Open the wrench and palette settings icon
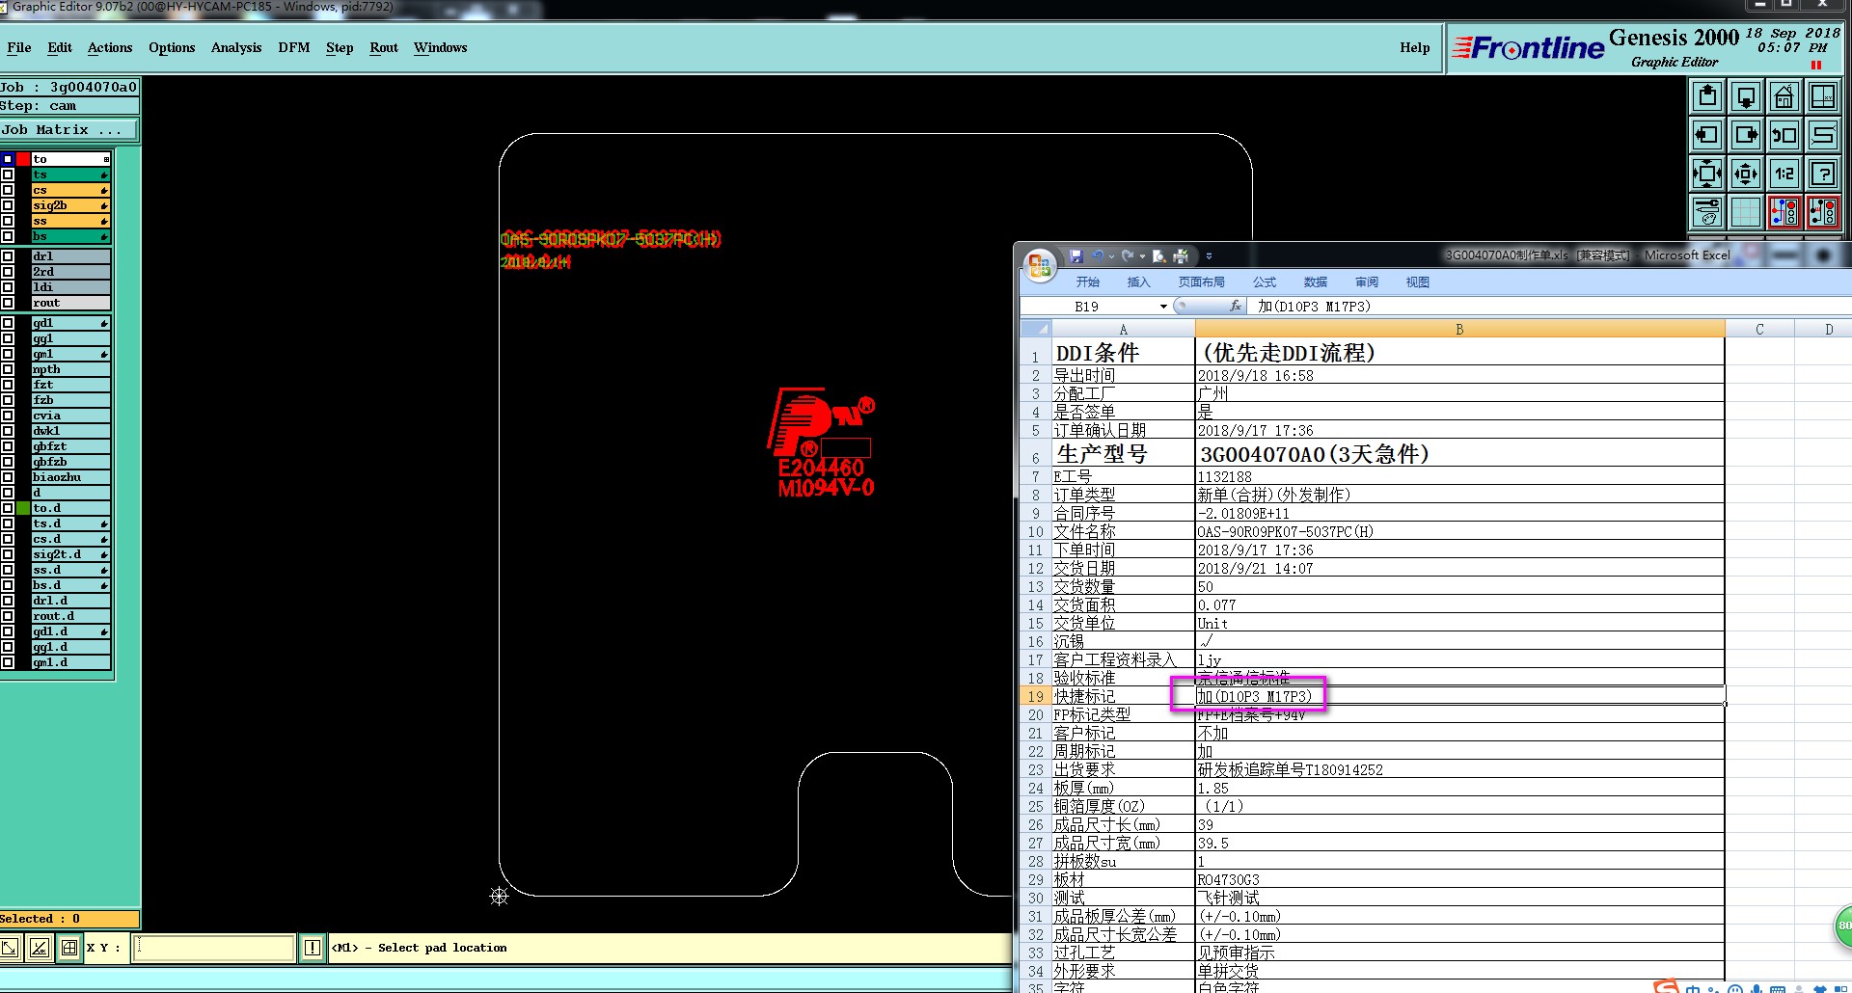 pyautogui.click(x=1707, y=212)
